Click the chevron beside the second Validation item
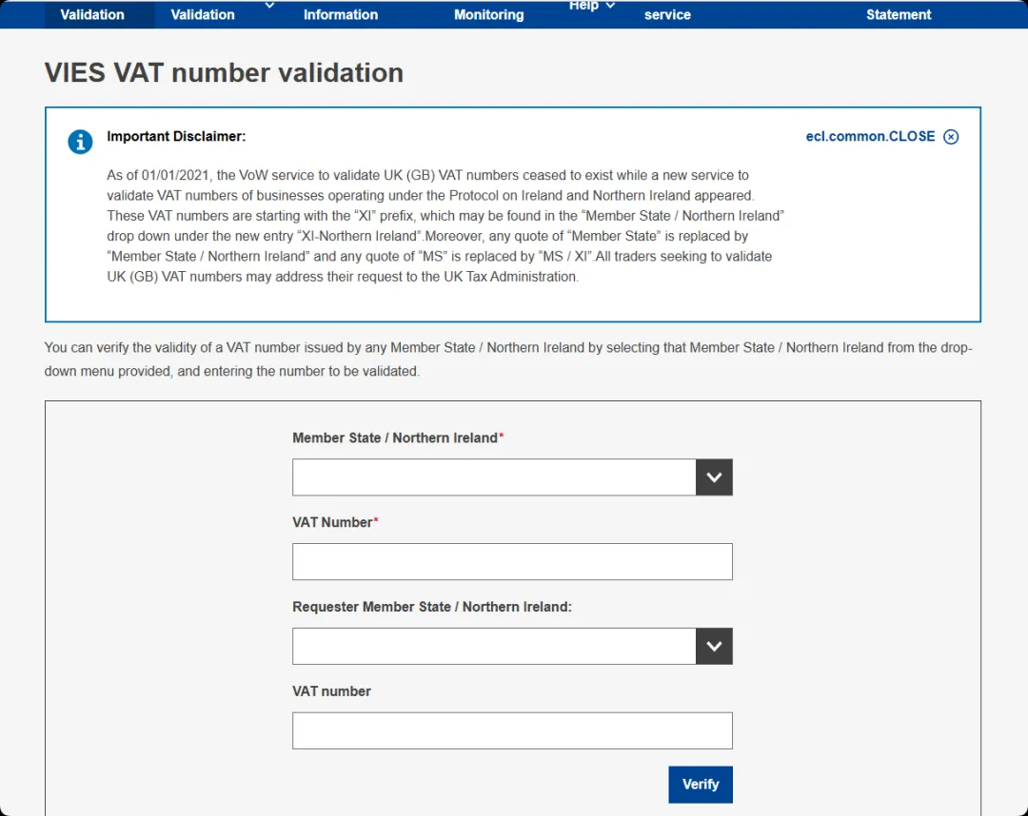 pyautogui.click(x=269, y=6)
